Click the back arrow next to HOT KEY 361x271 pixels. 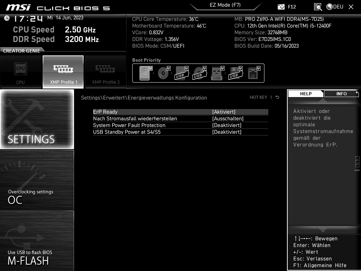coord(277,97)
